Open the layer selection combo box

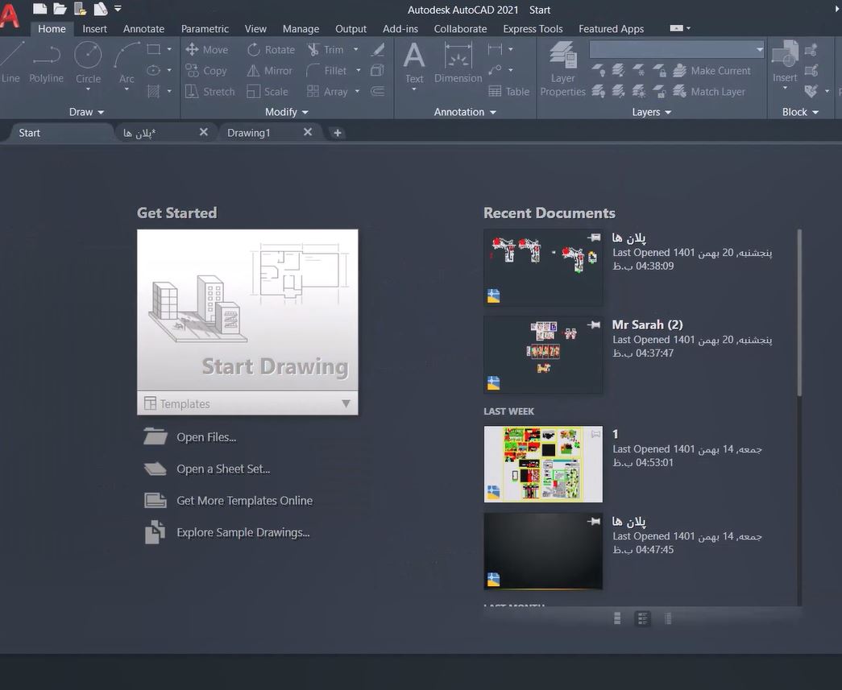677,49
